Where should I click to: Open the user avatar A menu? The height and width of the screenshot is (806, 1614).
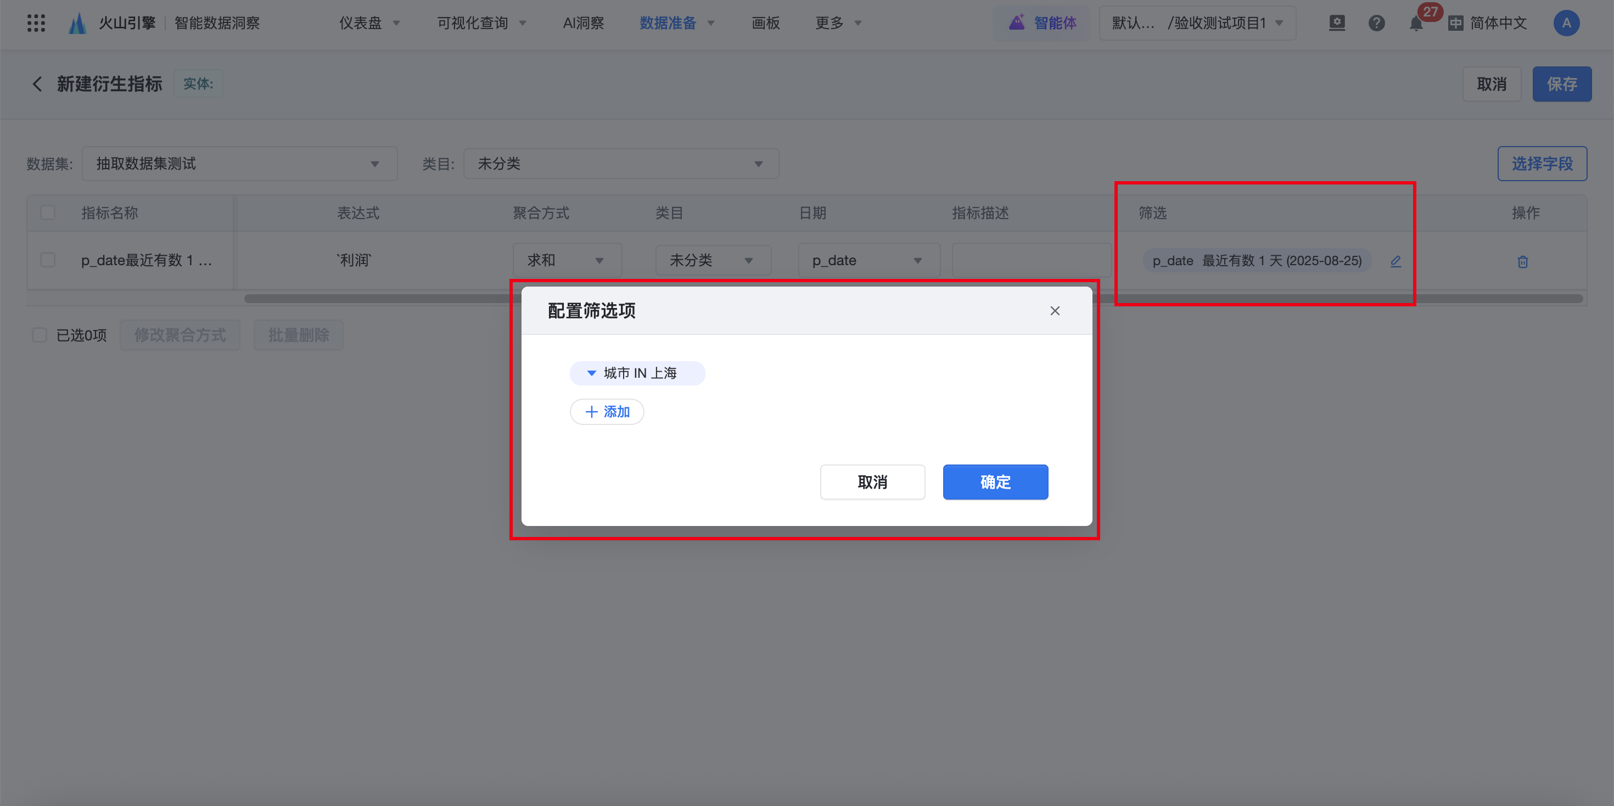click(x=1566, y=23)
